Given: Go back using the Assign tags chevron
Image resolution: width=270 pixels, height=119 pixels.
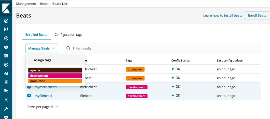Looking at the screenshot, I should coord(30,60).
